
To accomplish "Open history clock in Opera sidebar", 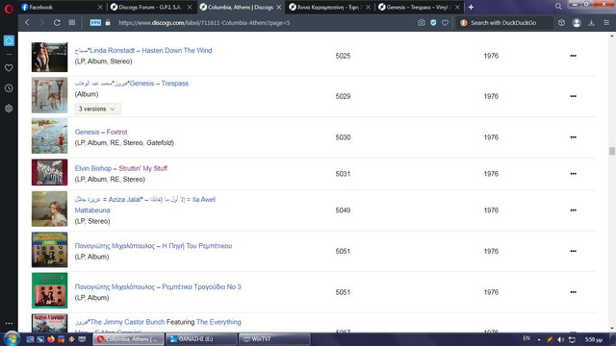I will tap(9, 88).
